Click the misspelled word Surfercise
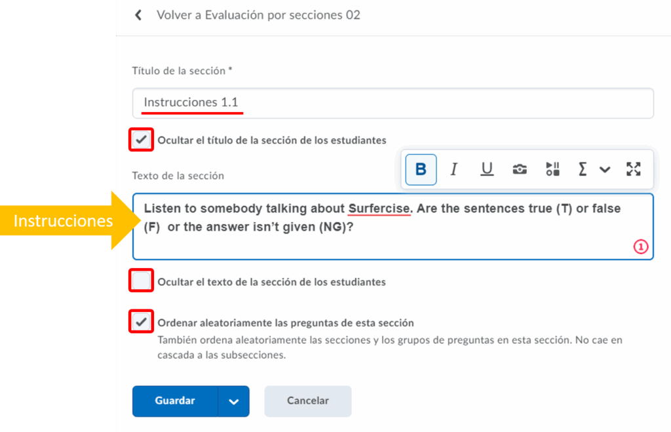Viewport: 671px width, 432px height. pyautogui.click(x=379, y=208)
